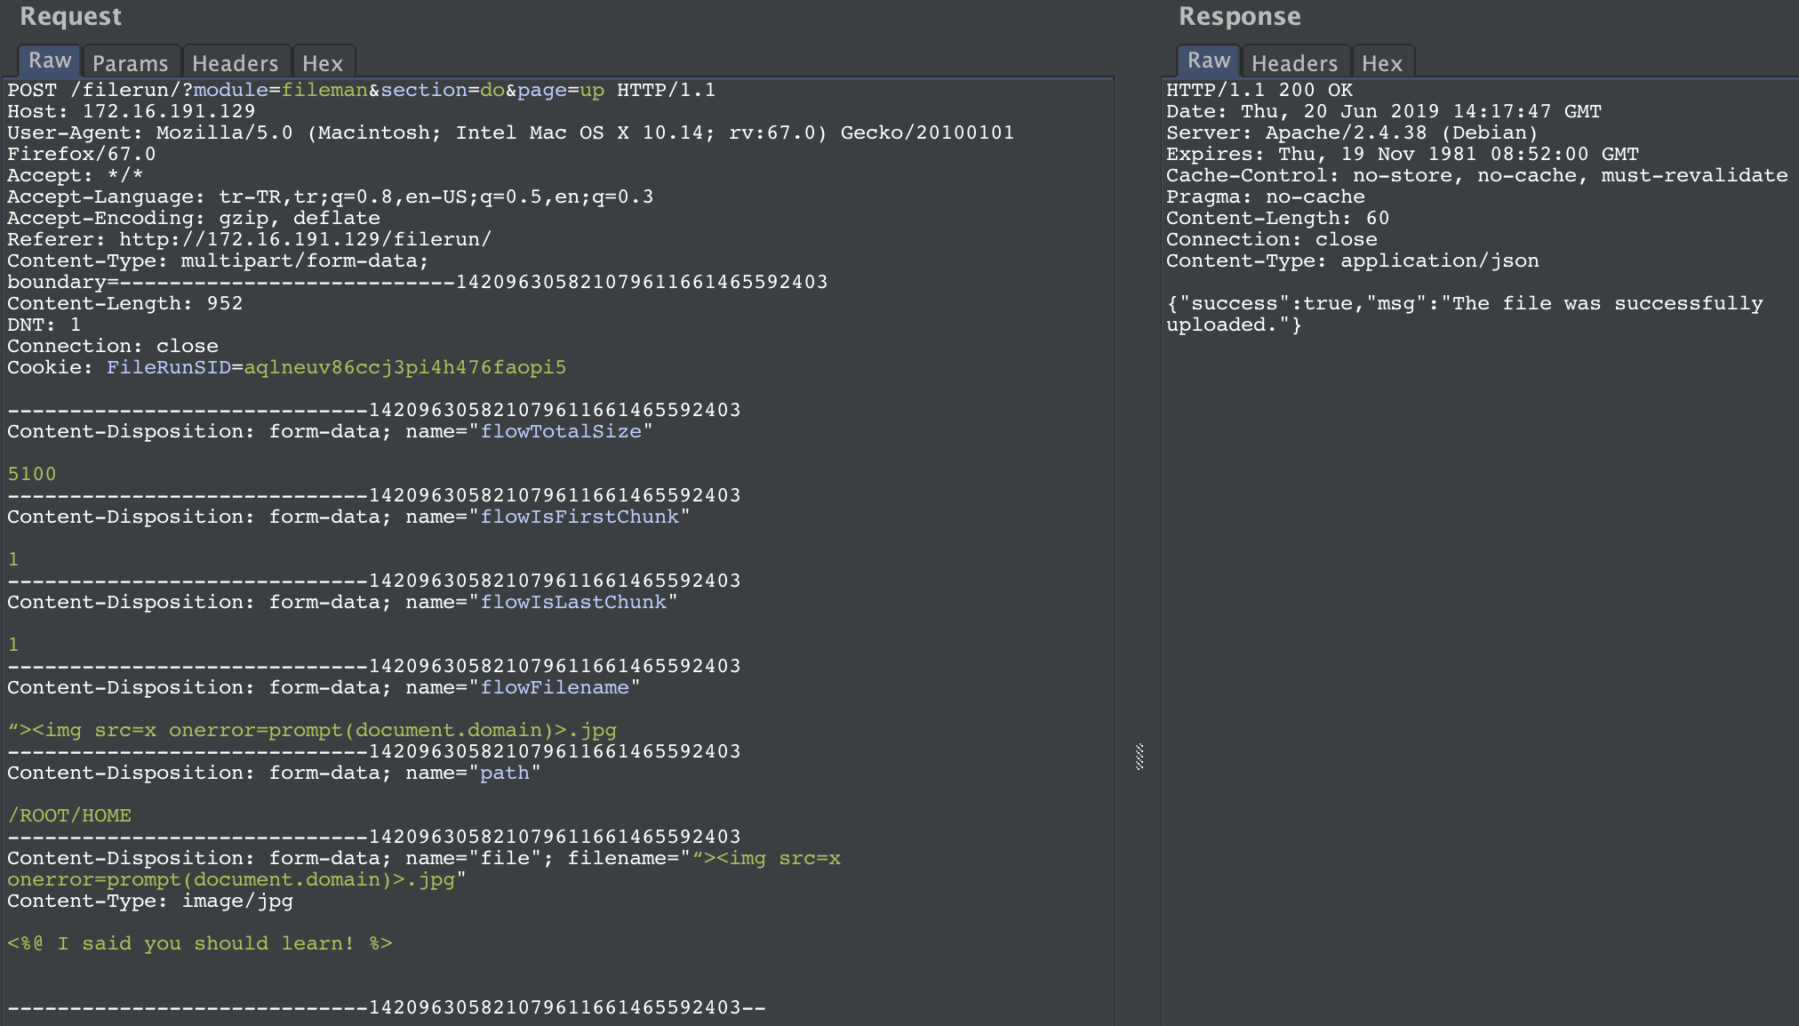Screen dimensions: 1799x1026
Task: Click the divider handle between request and response
Action: [x=1139, y=757]
